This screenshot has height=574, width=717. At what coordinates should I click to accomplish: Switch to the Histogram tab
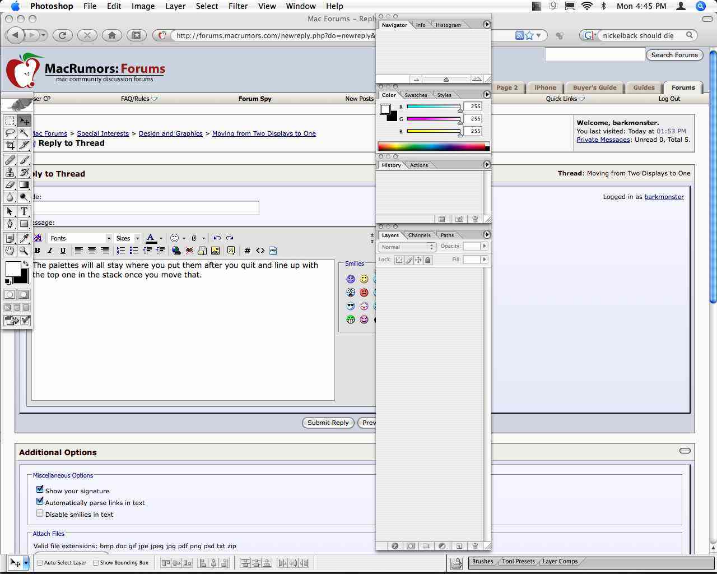tap(448, 25)
